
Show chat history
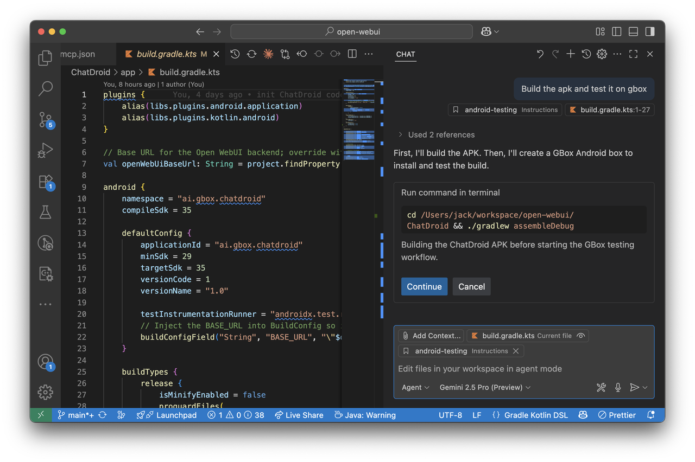coord(586,54)
